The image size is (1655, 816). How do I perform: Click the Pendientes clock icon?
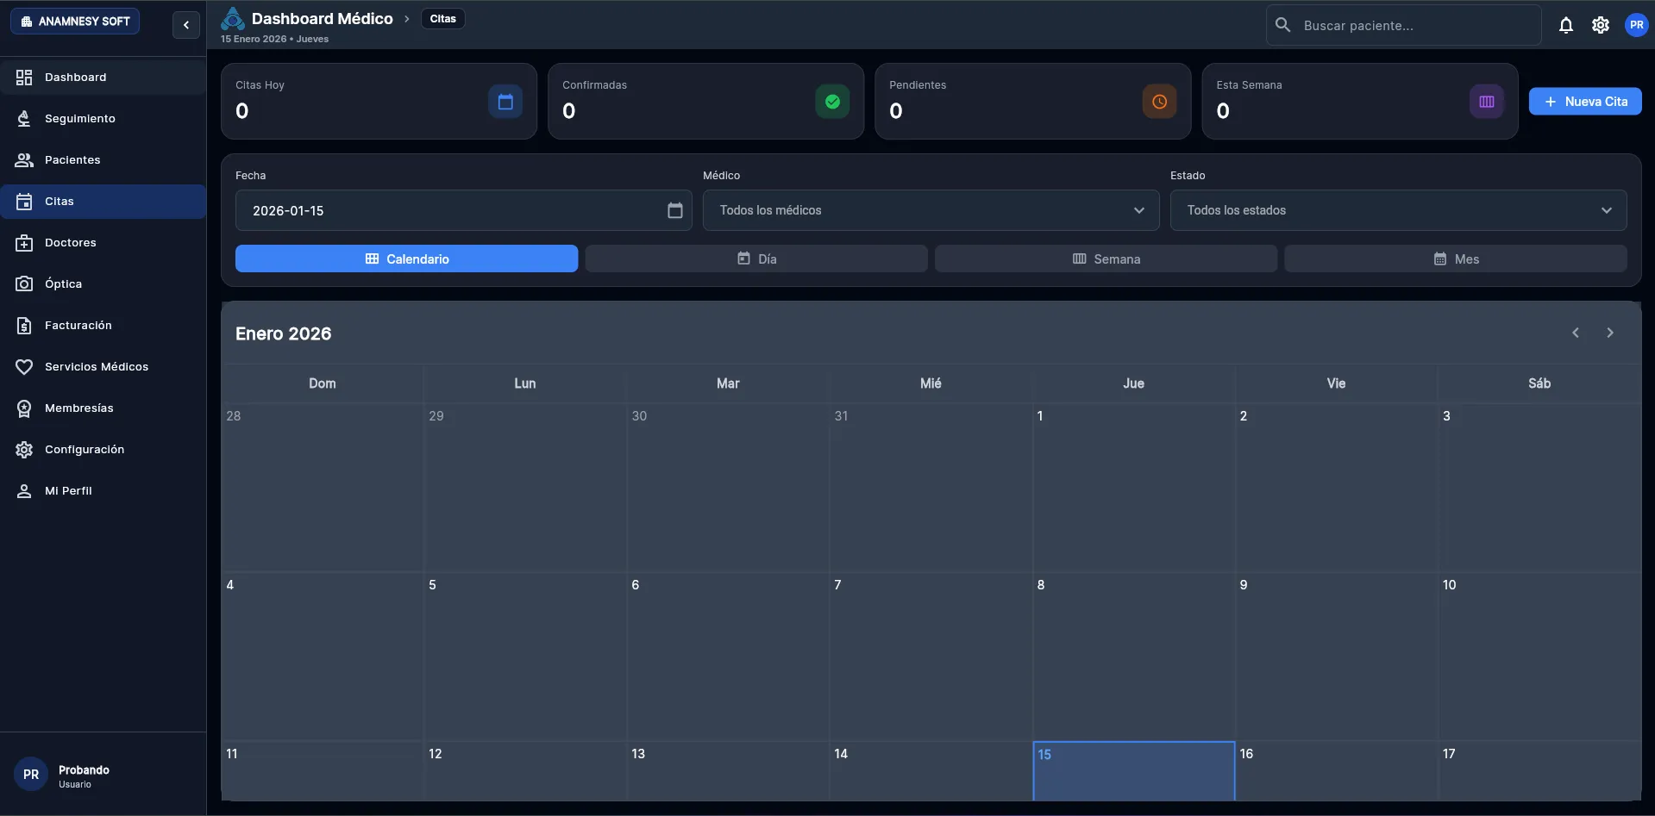click(x=1159, y=102)
